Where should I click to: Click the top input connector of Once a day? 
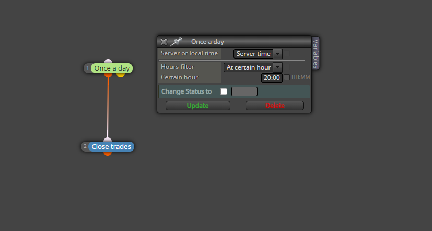pyautogui.click(x=108, y=61)
